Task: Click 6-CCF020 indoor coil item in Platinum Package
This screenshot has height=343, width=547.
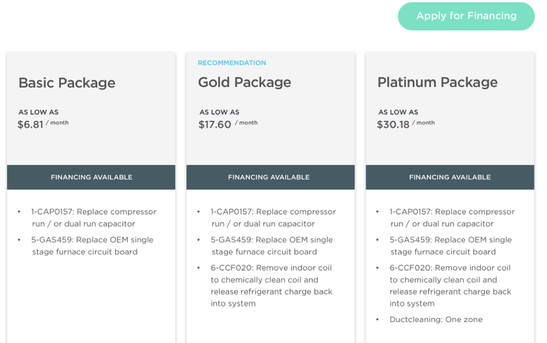Action: pyautogui.click(x=450, y=286)
